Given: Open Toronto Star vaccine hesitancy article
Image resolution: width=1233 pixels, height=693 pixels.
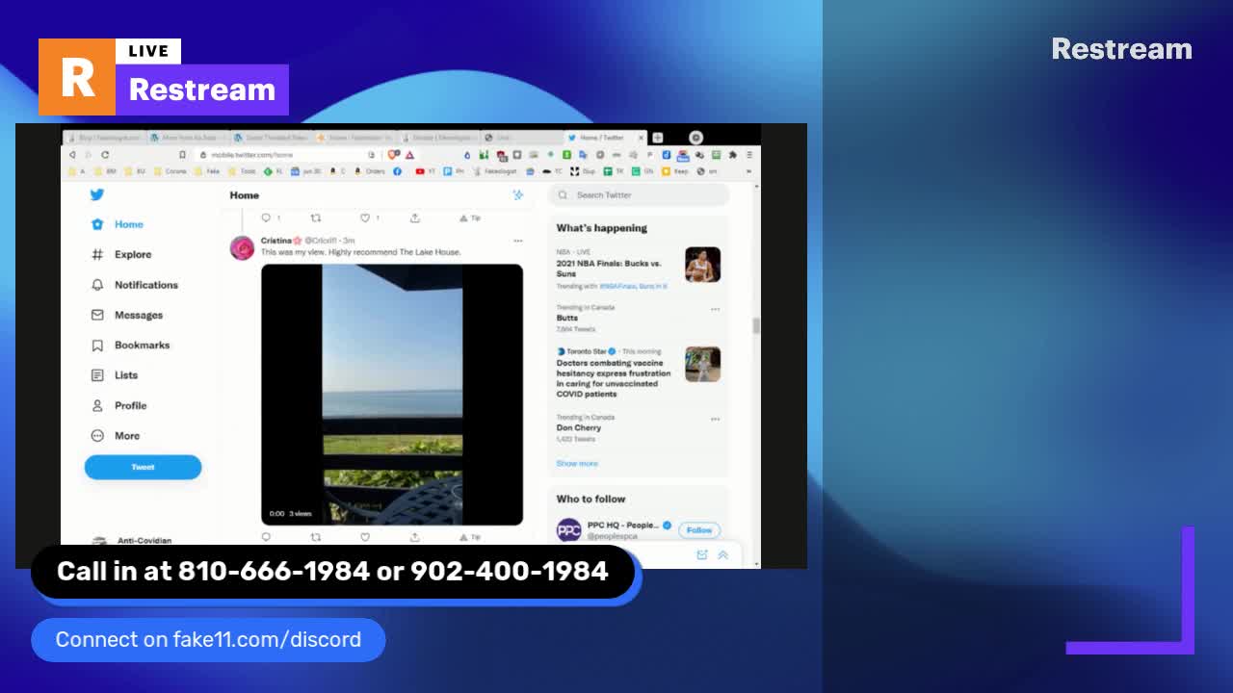Looking at the screenshot, I should click(614, 378).
